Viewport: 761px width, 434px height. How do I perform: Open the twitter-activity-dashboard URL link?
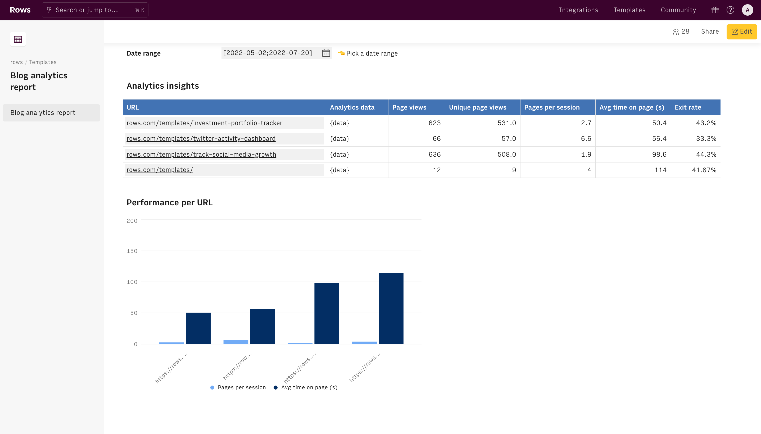(x=201, y=139)
